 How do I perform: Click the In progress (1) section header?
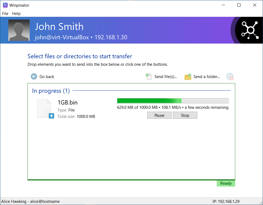coord(51,91)
